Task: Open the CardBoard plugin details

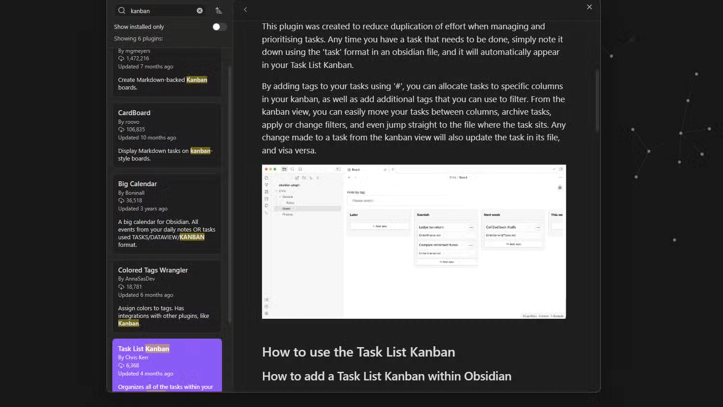Action: pyautogui.click(x=166, y=135)
